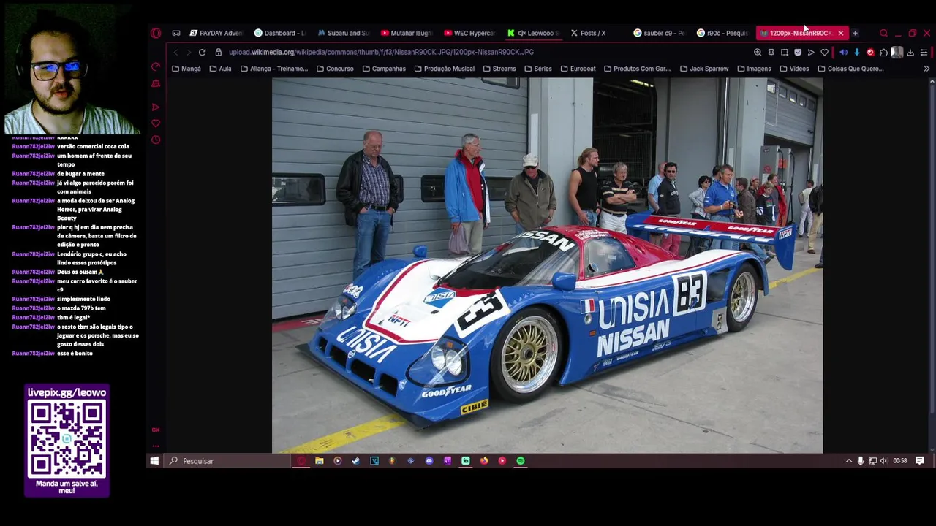The image size is (936, 526).
Task: Open the extensions cube icon
Action: (x=883, y=52)
